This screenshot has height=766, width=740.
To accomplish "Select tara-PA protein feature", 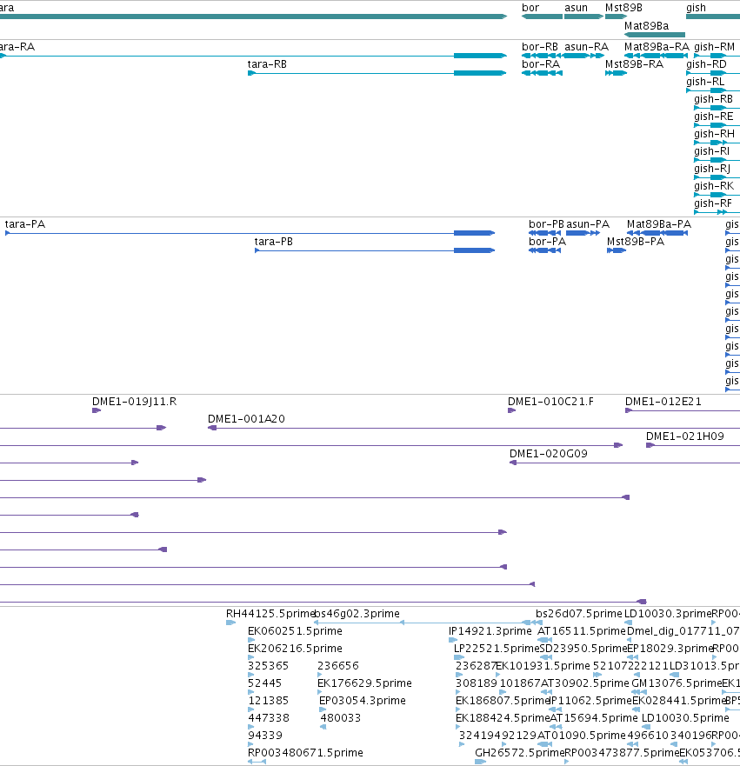I will tap(250, 233).
